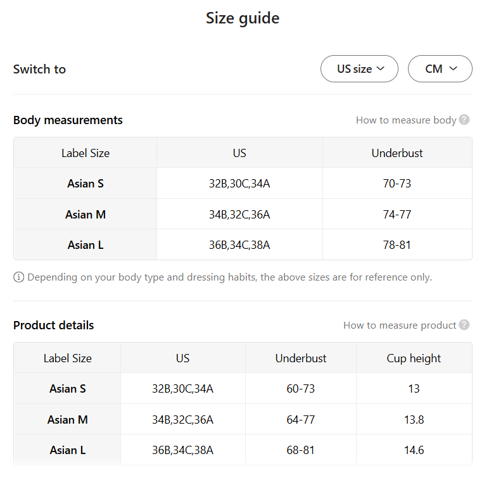
Task: Click help icon beside How to measure body
Action: tap(464, 120)
